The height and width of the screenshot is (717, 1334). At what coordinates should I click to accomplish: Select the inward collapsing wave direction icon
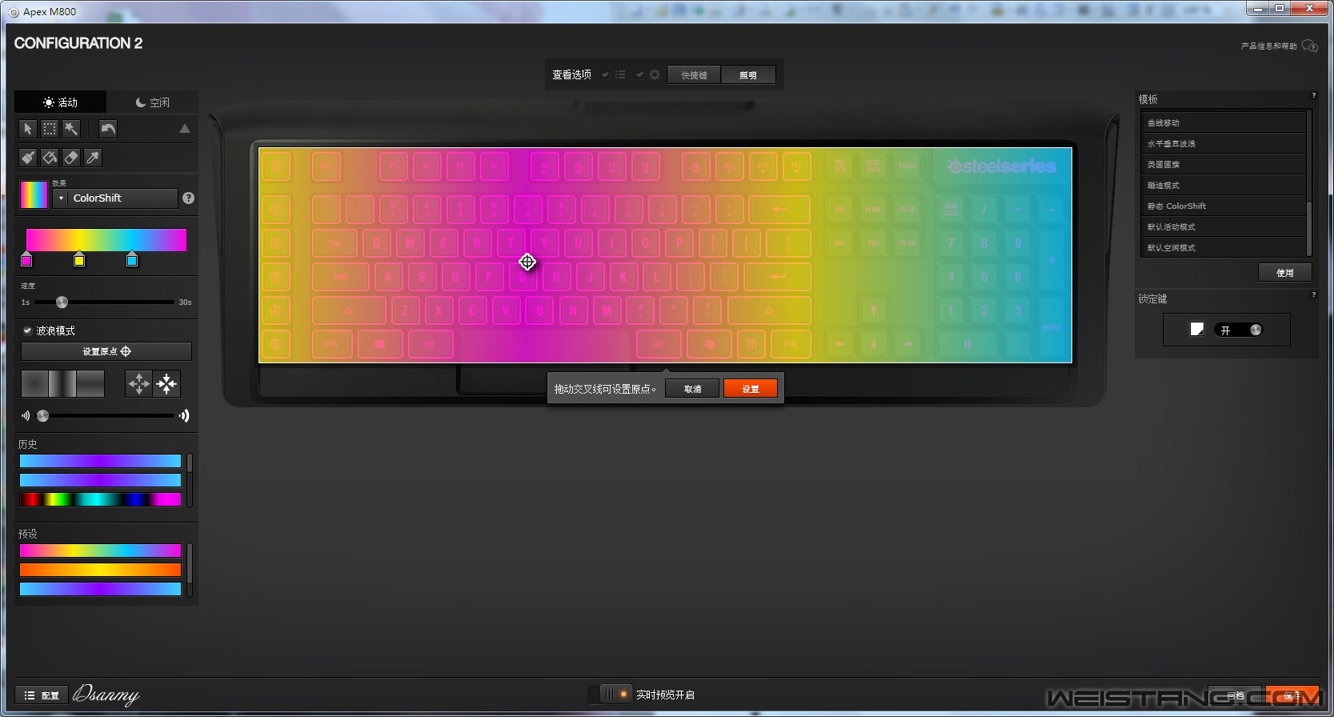pos(167,384)
